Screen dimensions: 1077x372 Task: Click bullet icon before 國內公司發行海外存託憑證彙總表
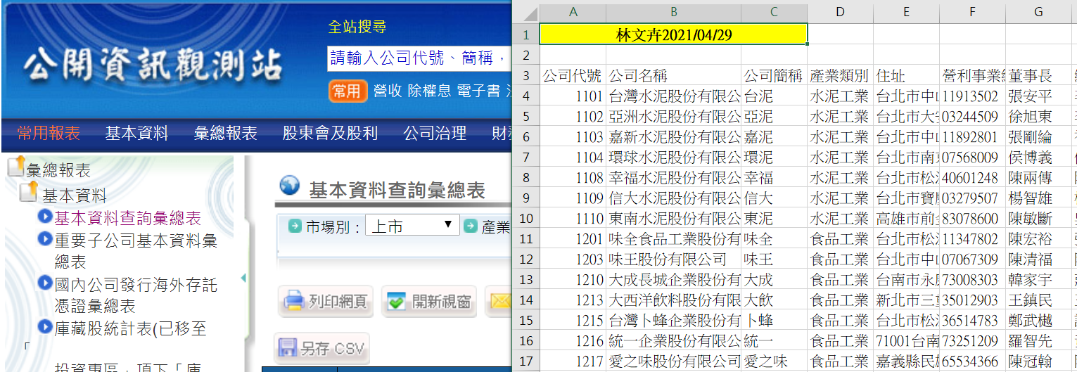[x=46, y=284]
